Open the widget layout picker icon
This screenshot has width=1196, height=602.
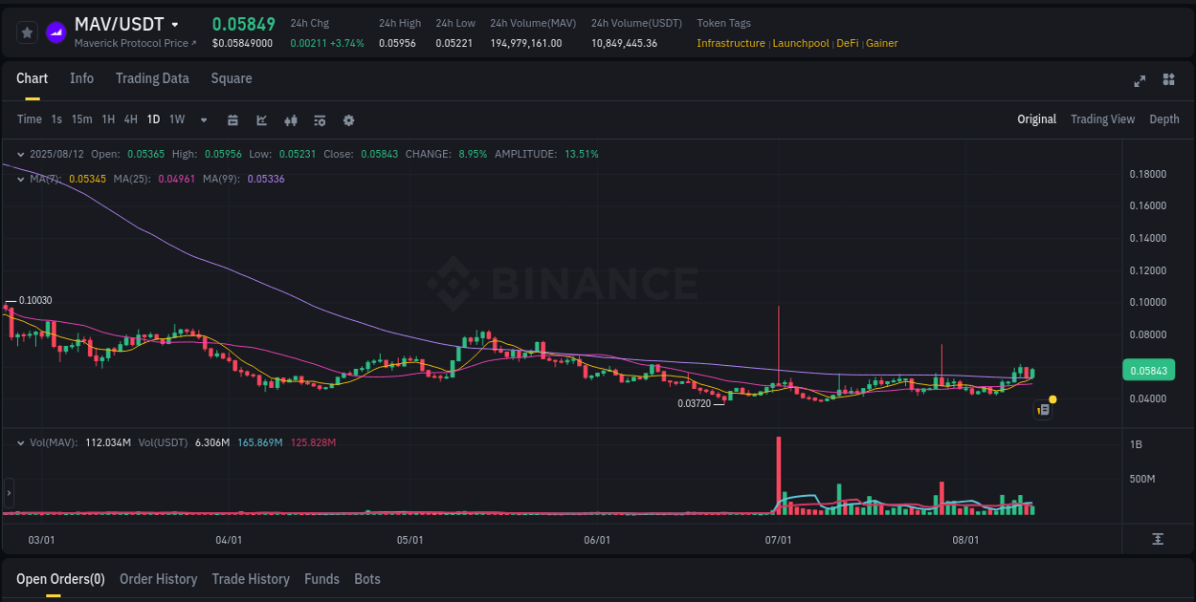1169,81
